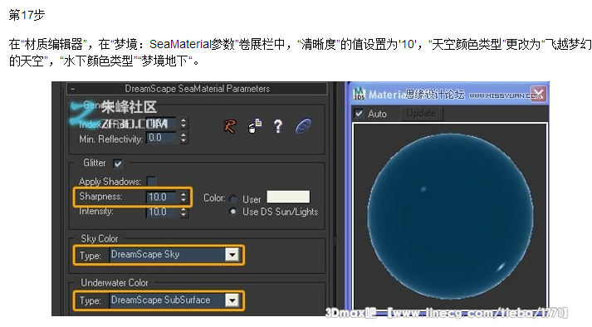Click the 'Underwater Color' group label
Screen dimensions: 592x327
pyautogui.click(x=115, y=283)
